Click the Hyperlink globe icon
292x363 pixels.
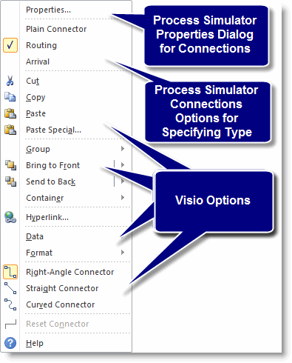coord(10,217)
